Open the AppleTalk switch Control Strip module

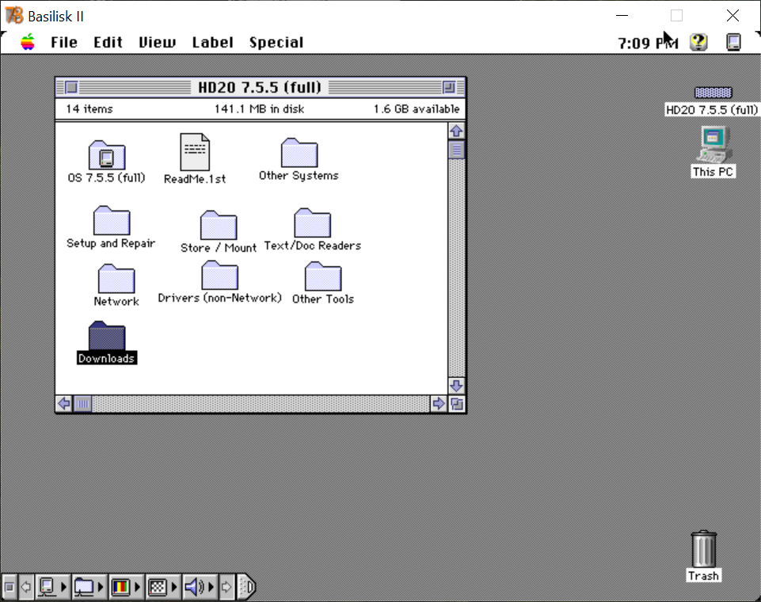point(52,588)
